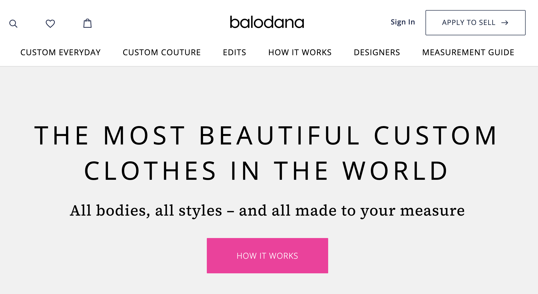This screenshot has width=538, height=294.
Task: Select How It Works in navigation bar
Action: click(300, 52)
